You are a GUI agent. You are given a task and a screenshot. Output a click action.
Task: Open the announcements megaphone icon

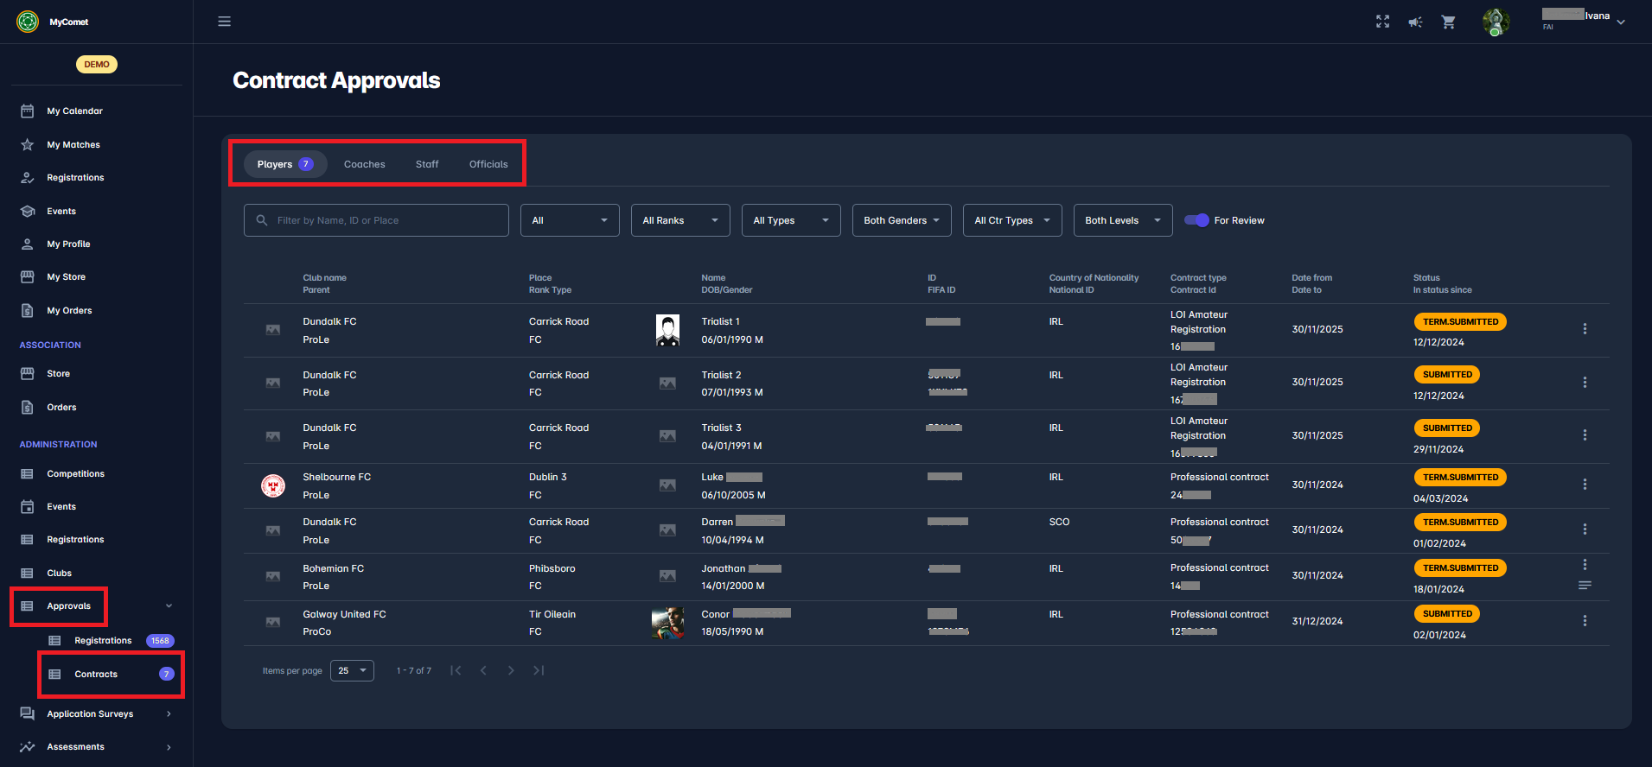[x=1415, y=22]
